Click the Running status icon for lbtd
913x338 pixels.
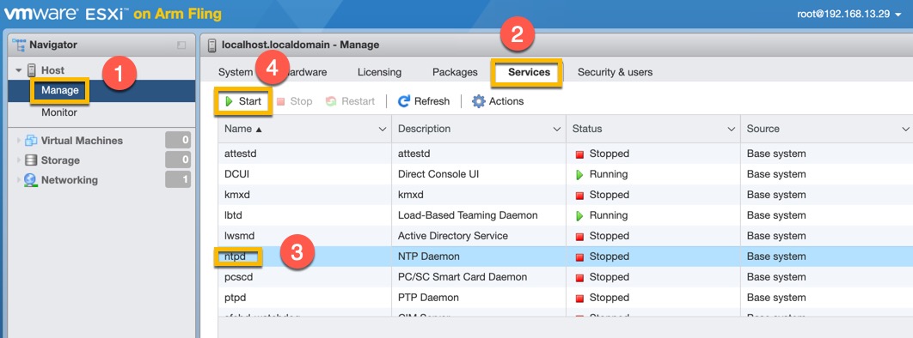tap(579, 216)
